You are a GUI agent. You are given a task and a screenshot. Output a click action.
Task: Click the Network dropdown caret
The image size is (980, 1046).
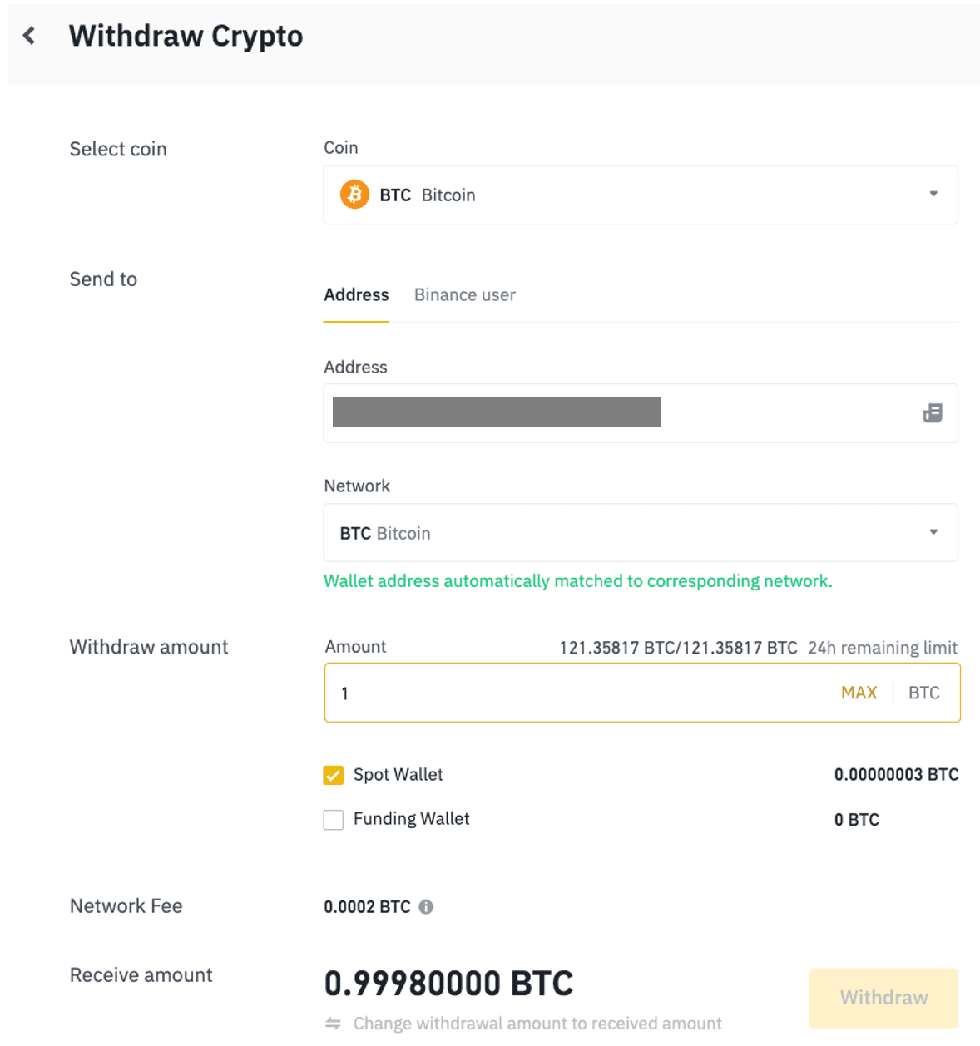(x=933, y=532)
